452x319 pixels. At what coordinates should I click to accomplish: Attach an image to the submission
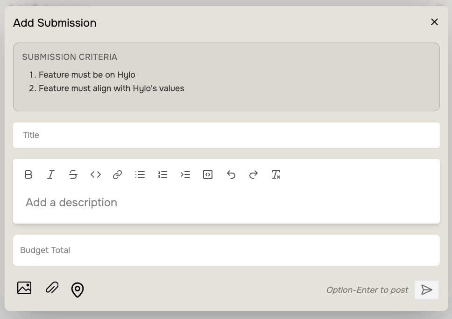click(x=24, y=288)
